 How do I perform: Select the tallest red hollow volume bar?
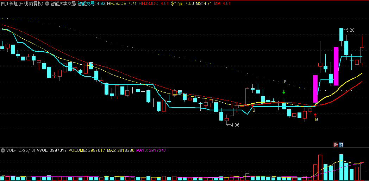coord(320,167)
